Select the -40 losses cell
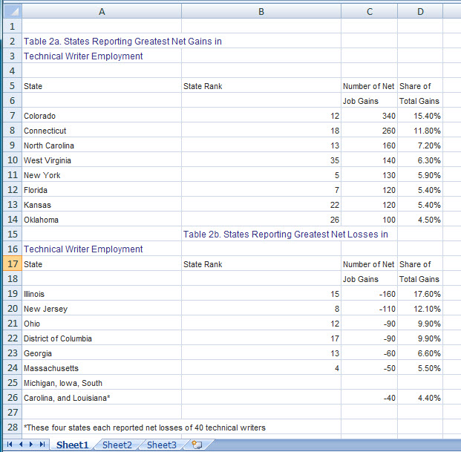This screenshot has width=461, height=452. click(369, 397)
